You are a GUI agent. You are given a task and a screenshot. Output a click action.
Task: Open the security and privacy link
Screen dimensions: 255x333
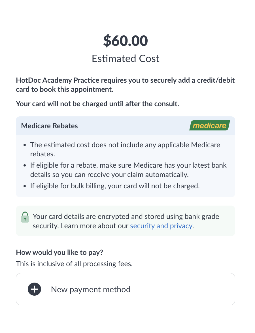(x=161, y=226)
